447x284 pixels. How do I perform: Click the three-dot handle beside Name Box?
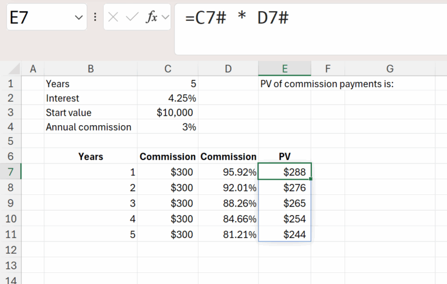(95, 17)
